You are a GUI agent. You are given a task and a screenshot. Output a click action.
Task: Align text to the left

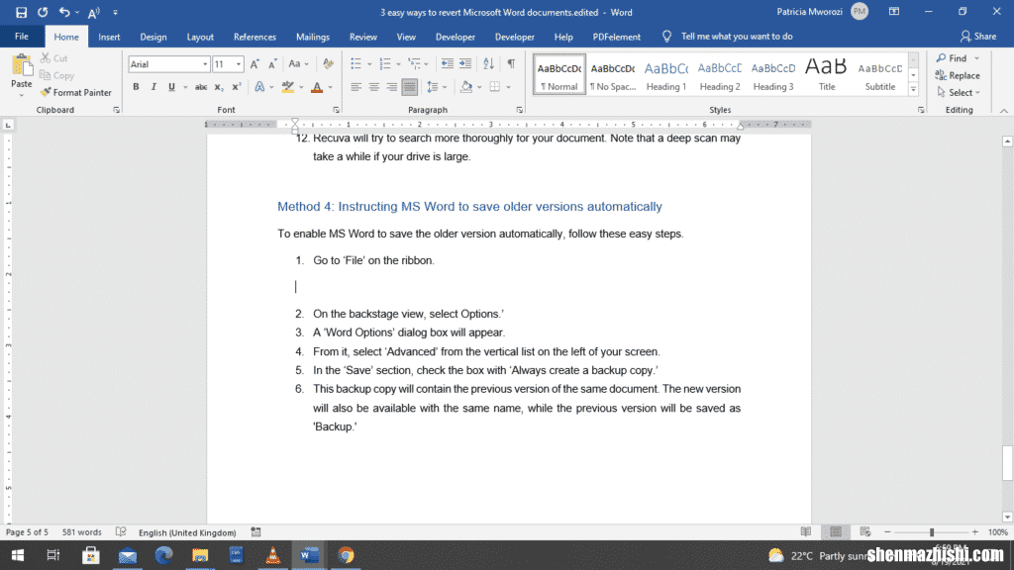355,87
